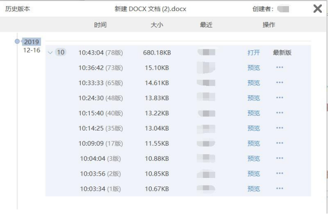The image size is (328, 214).
Task: Click more options icon for version 73
Action: (x=280, y=68)
